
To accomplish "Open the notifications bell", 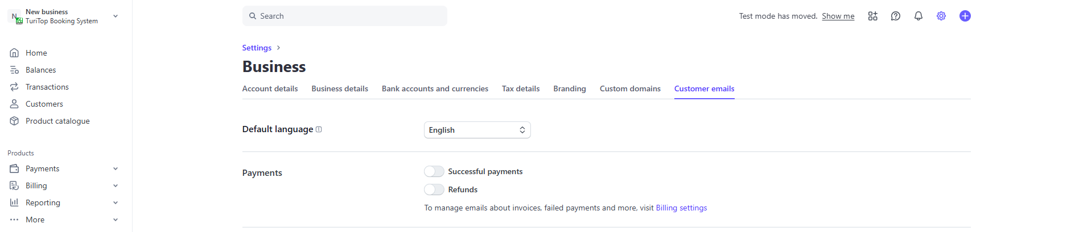I will (x=919, y=16).
